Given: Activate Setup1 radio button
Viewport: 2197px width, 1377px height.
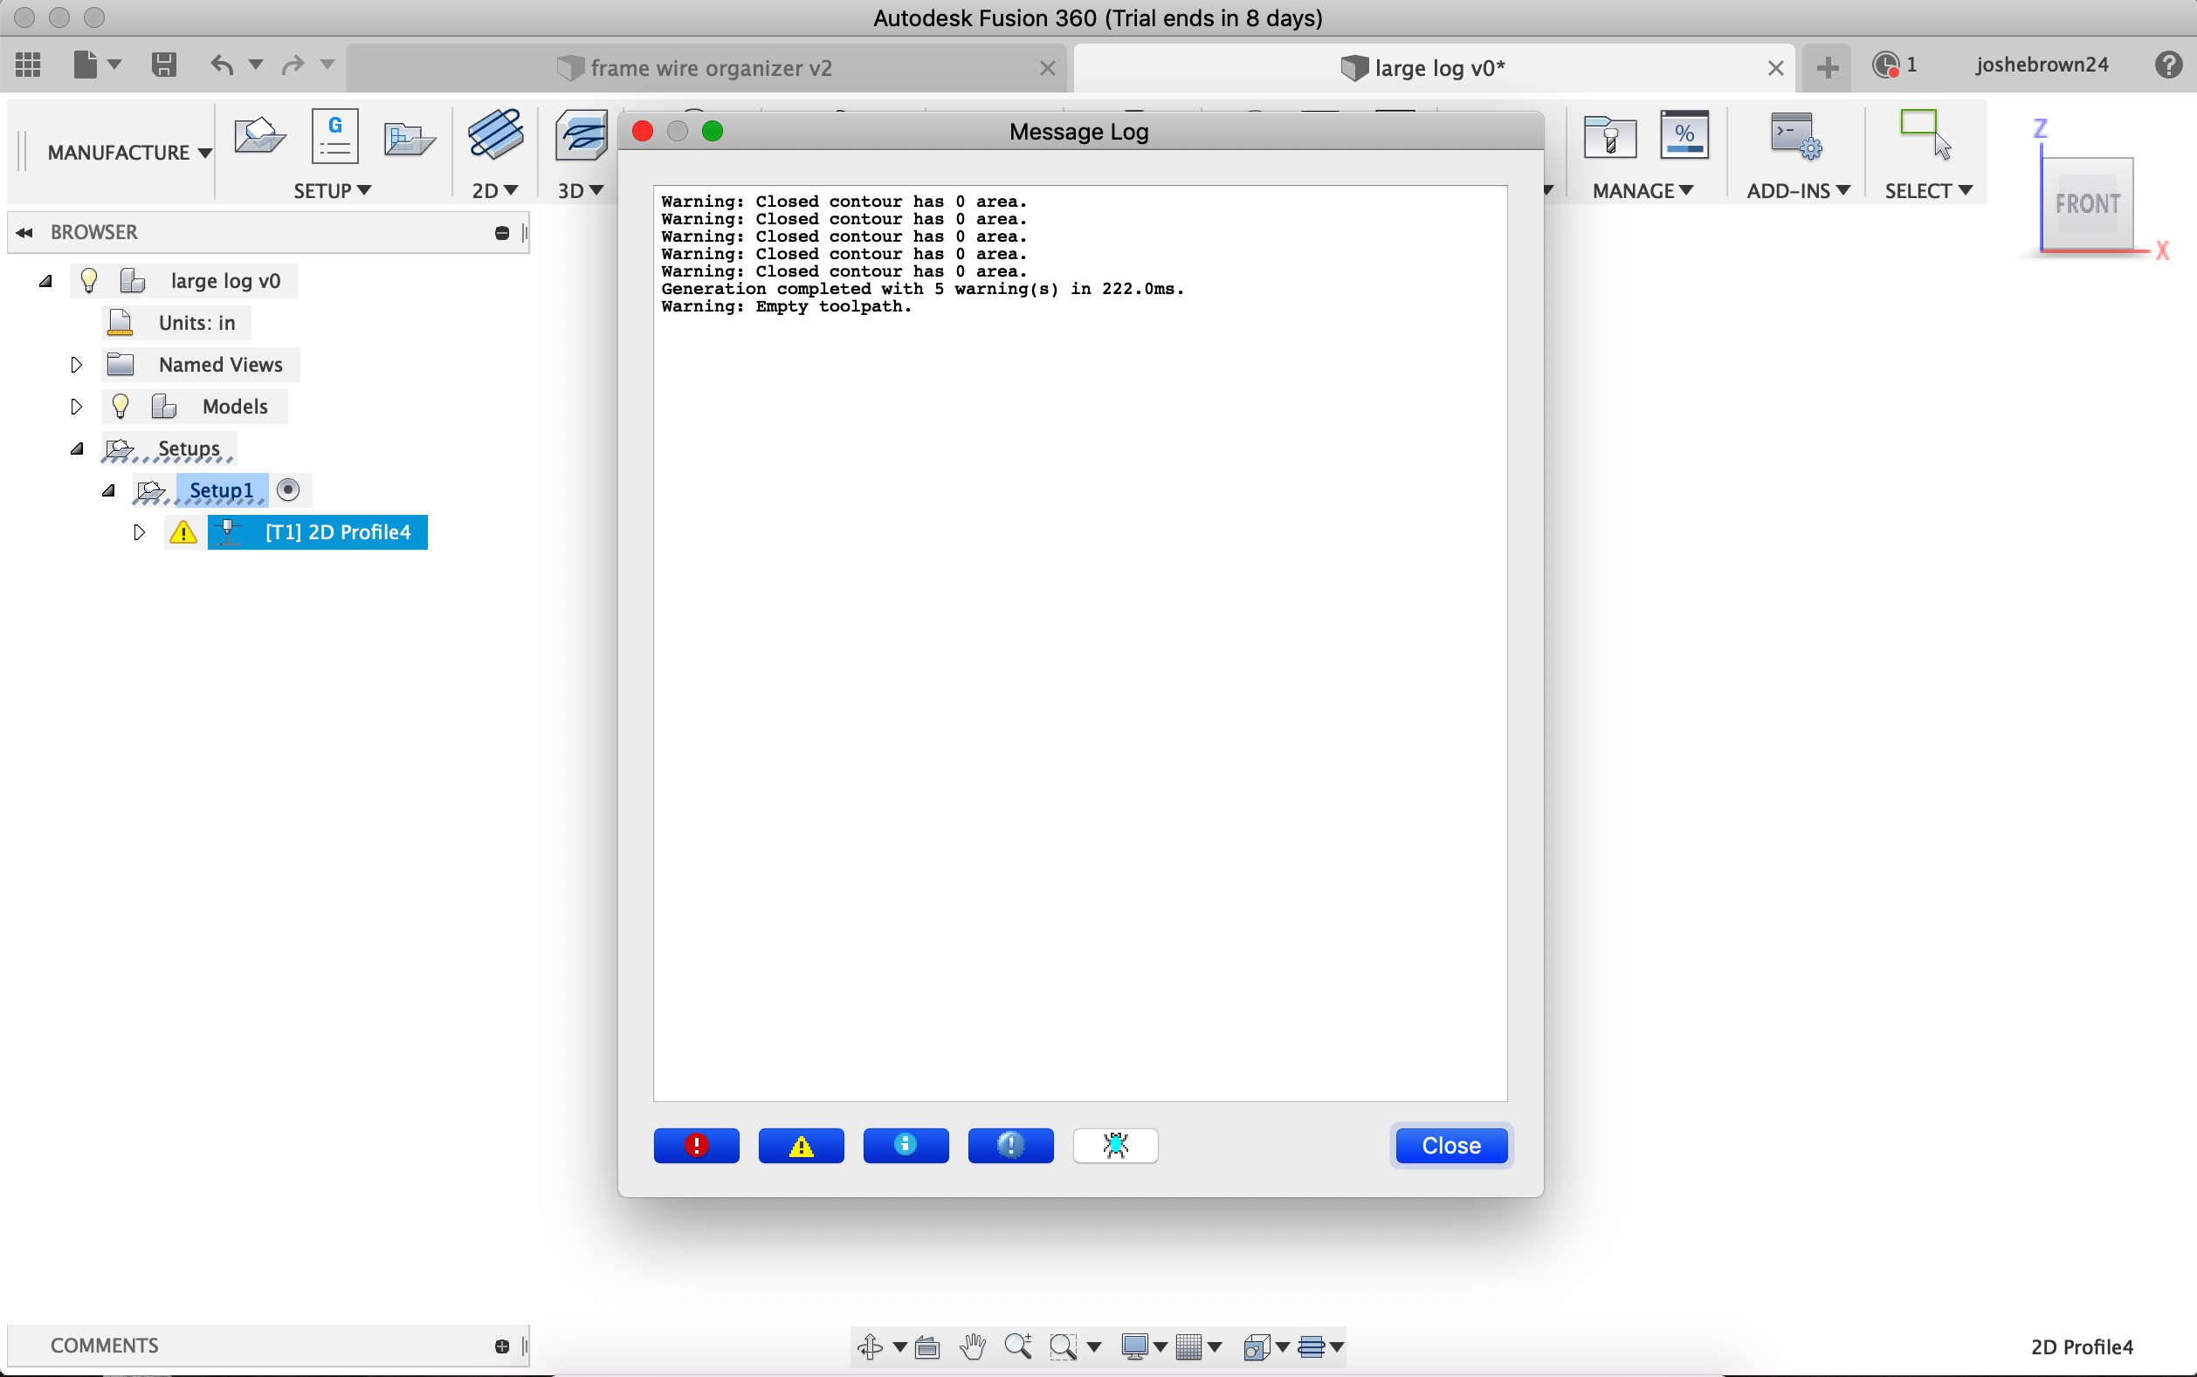Looking at the screenshot, I should 288,490.
